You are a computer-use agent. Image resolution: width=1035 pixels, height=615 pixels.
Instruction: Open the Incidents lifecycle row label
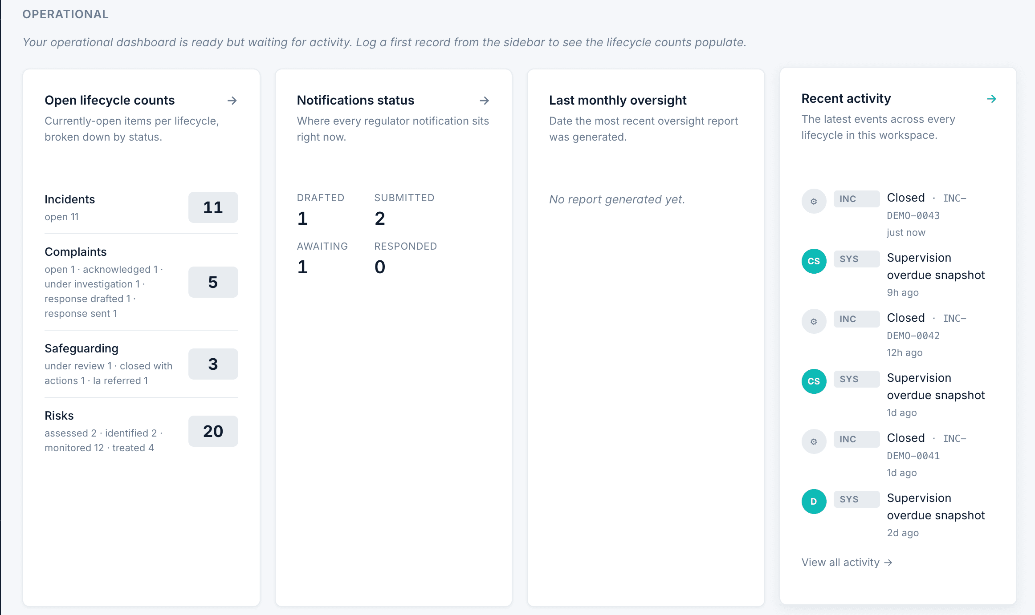(70, 199)
